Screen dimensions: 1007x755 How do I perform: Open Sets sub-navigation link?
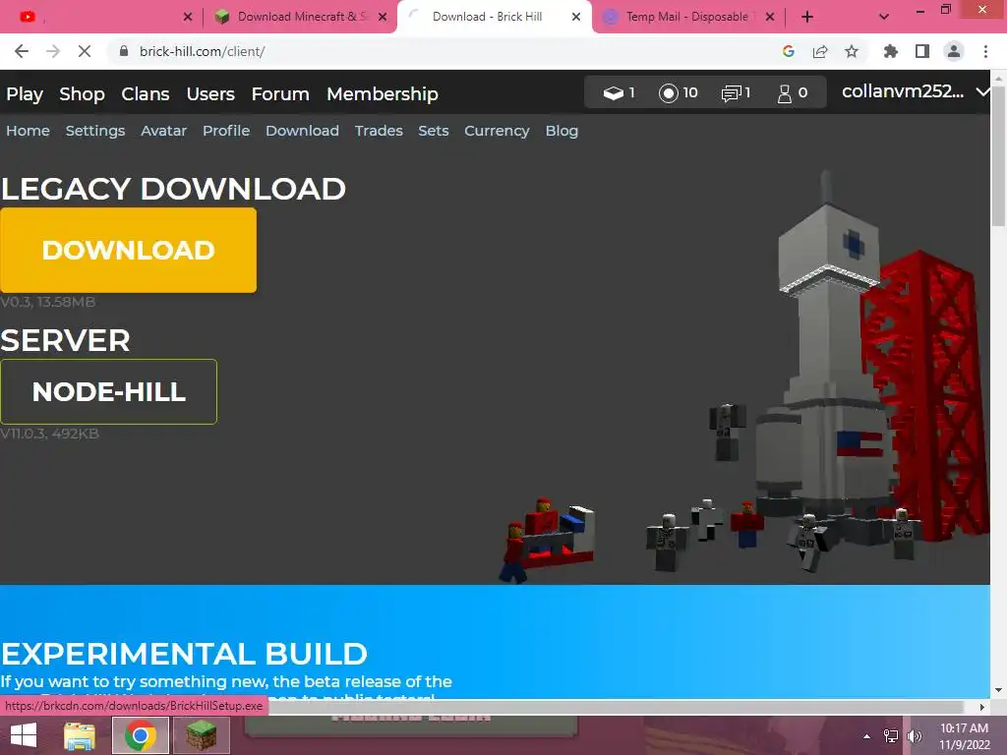pyautogui.click(x=434, y=131)
